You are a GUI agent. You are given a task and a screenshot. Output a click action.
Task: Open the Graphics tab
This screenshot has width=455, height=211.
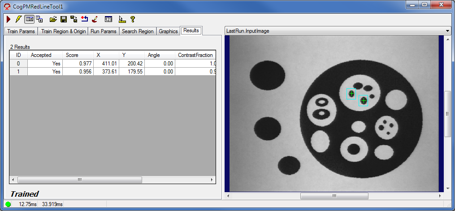168,31
